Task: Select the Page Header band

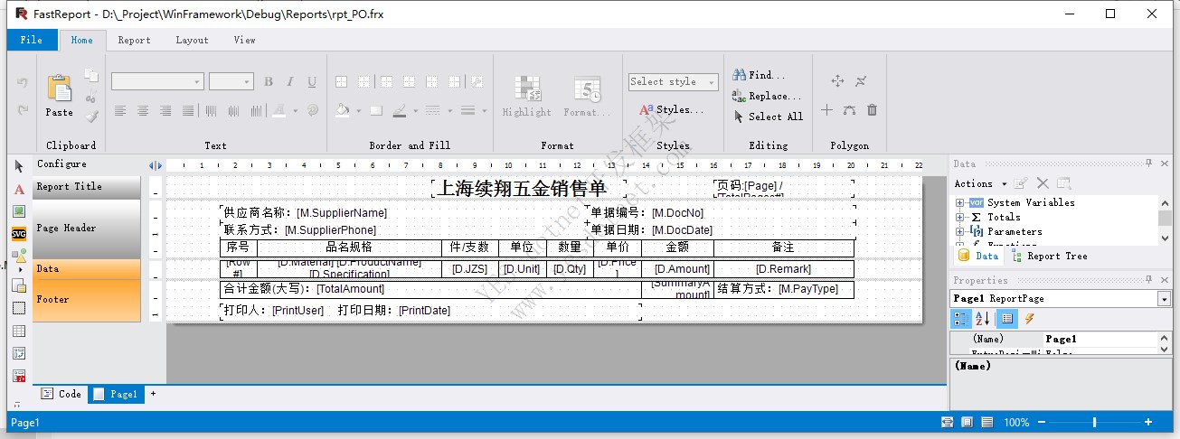Action: point(87,229)
